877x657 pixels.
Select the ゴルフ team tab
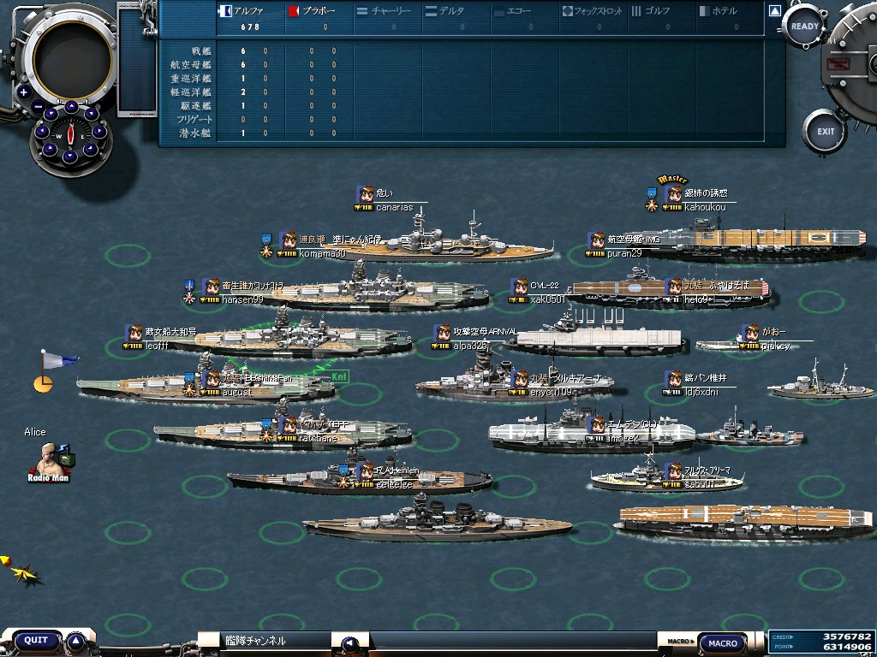tap(662, 18)
